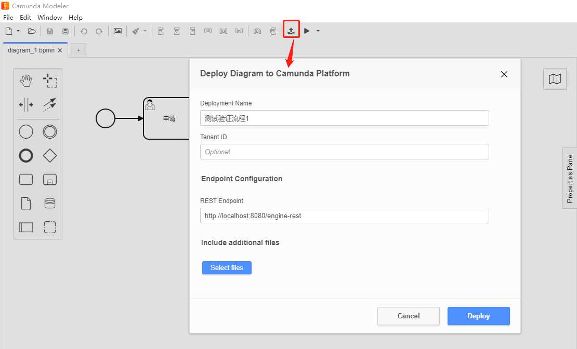Create a new file with toolbar icon
The height and width of the screenshot is (349, 577).
point(9,31)
